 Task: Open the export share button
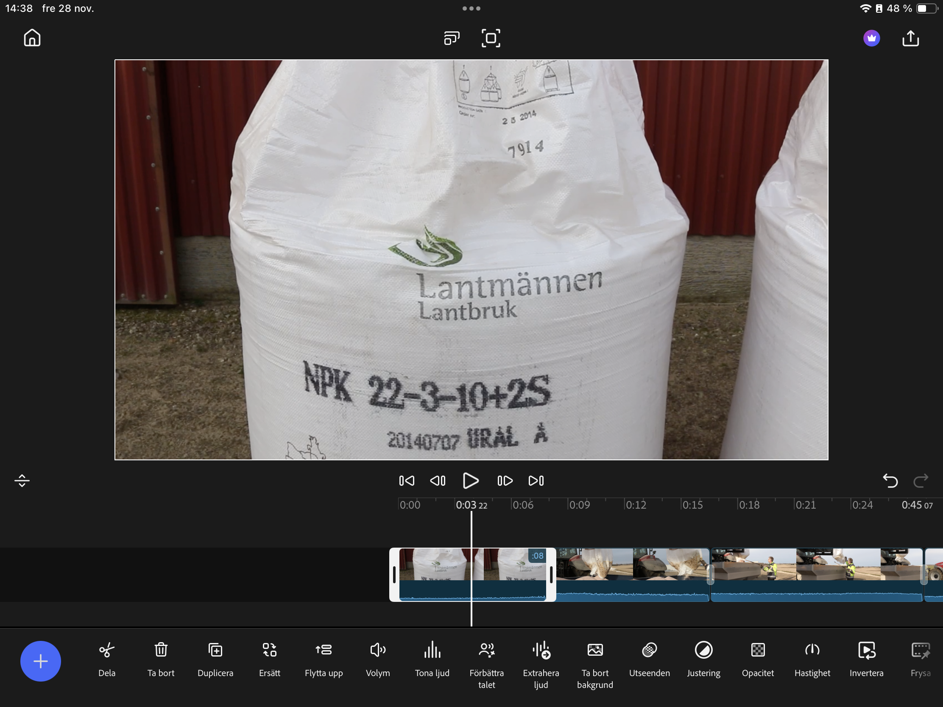(911, 38)
